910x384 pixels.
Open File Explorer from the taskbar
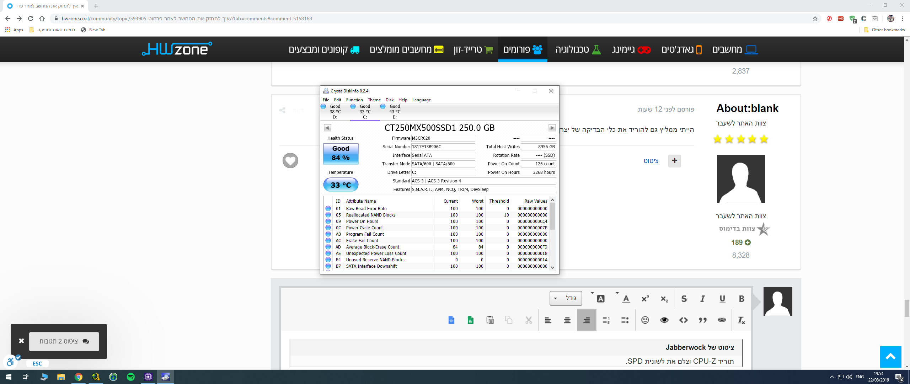(61, 377)
